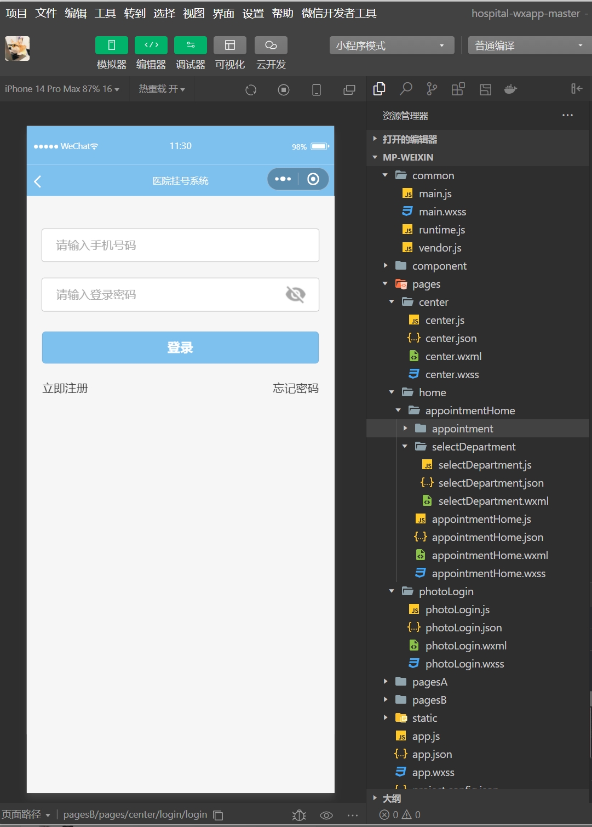Image resolution: width=592 pixels, height=827 pixels.
Task: Open the 普通编译 compile mode dropdown
Action: point(530,45)
